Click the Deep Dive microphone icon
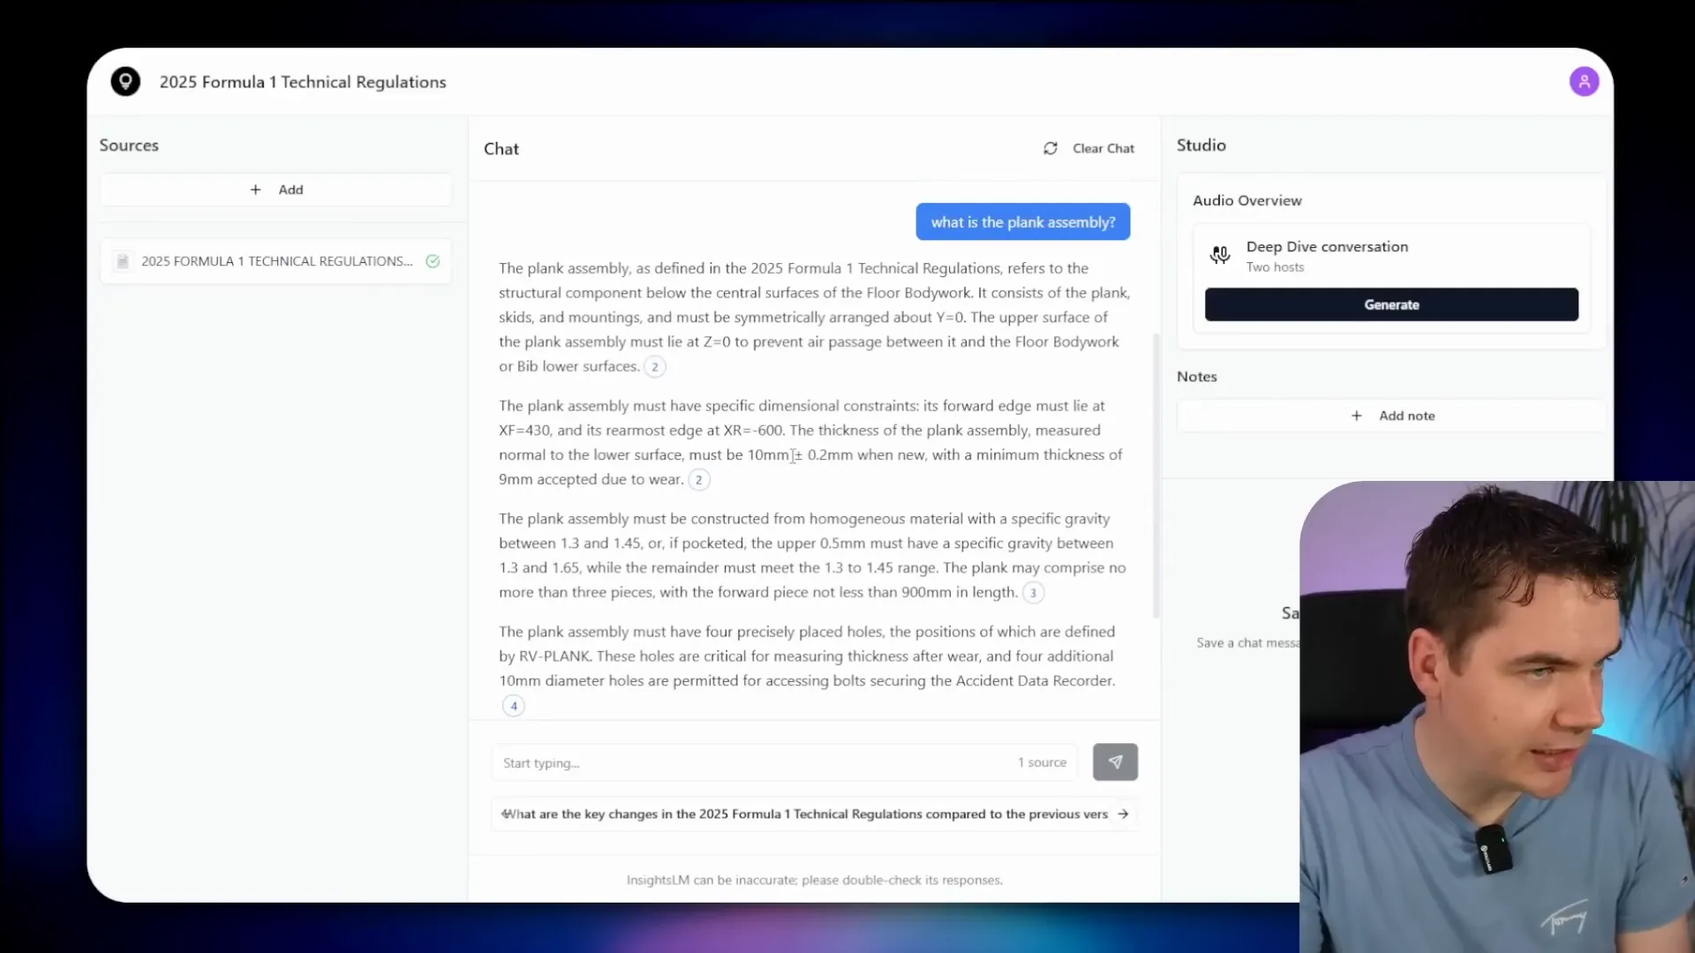This screenshot has width=1695, height=953. pos(1220,255)
